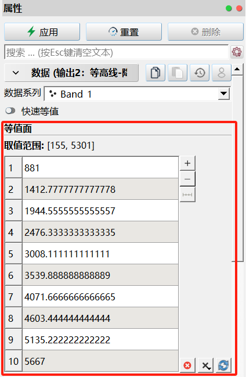This screenshot has height=377, width=246.
Task: Collapse the 数据 section chevron
Action: point(16,73)
